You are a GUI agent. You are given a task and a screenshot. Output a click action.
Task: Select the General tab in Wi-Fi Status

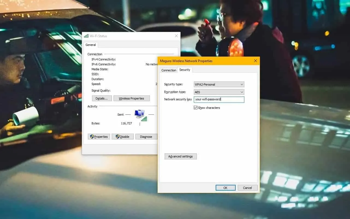90,45
